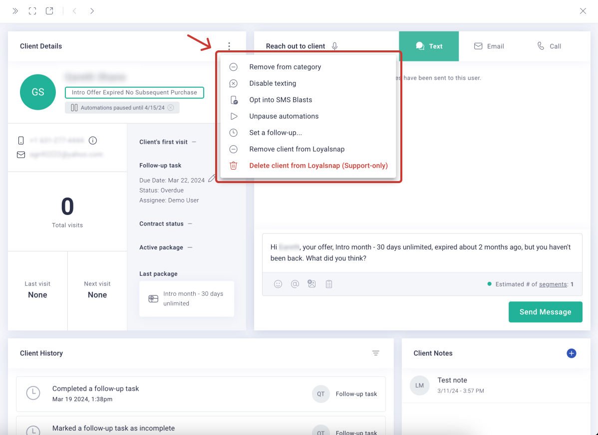
Task: Switch to the Email tab
Action: coord(489,46)
